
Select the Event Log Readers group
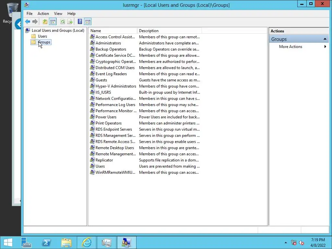[x=111, y=74]
